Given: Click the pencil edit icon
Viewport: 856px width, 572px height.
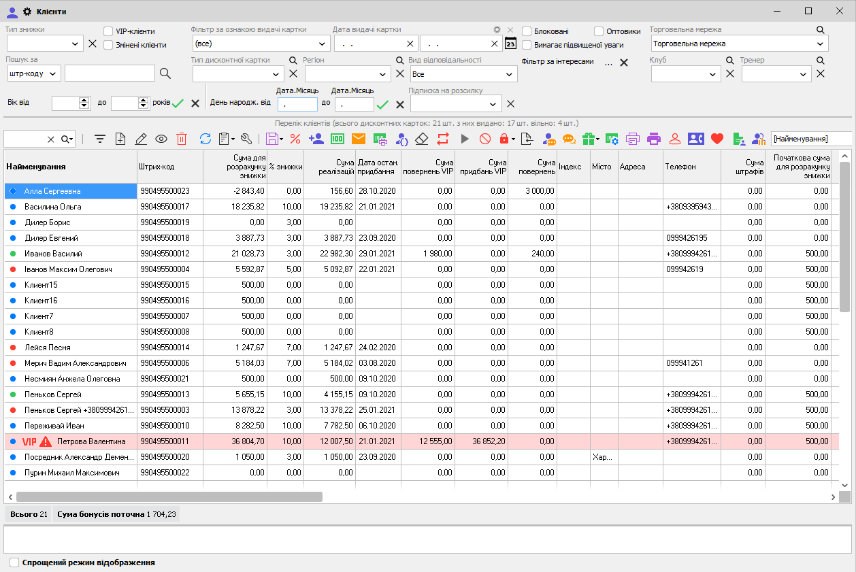Looking at the screenshot, I should coord(141,139).
